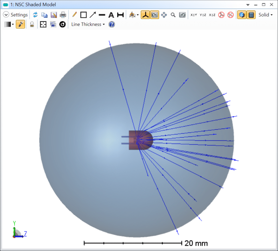The height and width of the screenshot is (251, 278).
Task: Select the Pencil annotation tool
Action: click(74, 15)
